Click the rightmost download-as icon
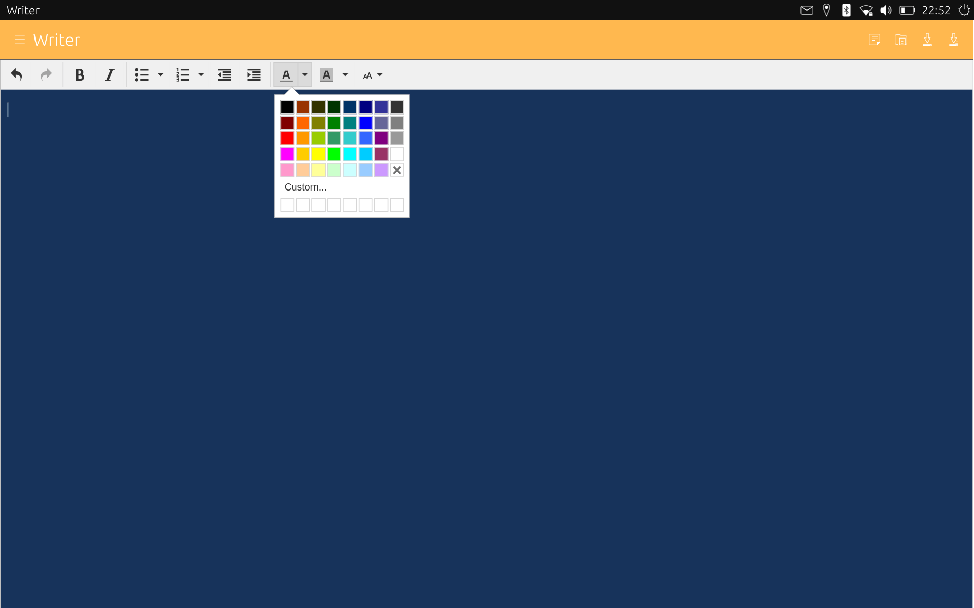The image size is (974, 608). [954, 40]
